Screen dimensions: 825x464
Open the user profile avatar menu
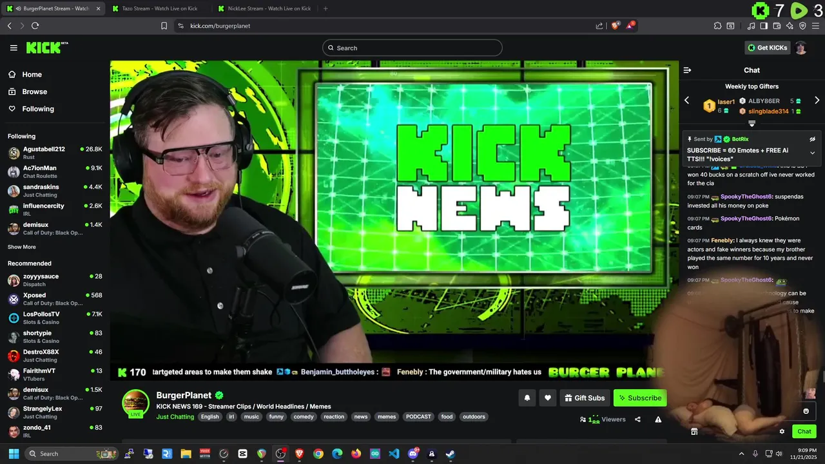801,48
